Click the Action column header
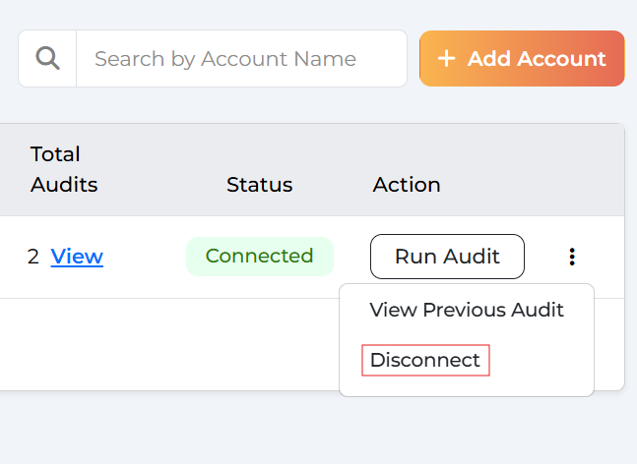The image size is (637, 464). (407, 185)
